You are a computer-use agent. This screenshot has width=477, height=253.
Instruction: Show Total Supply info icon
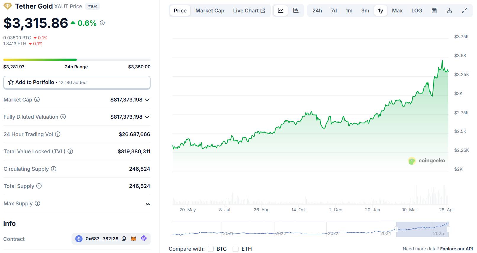coord(39,186)
